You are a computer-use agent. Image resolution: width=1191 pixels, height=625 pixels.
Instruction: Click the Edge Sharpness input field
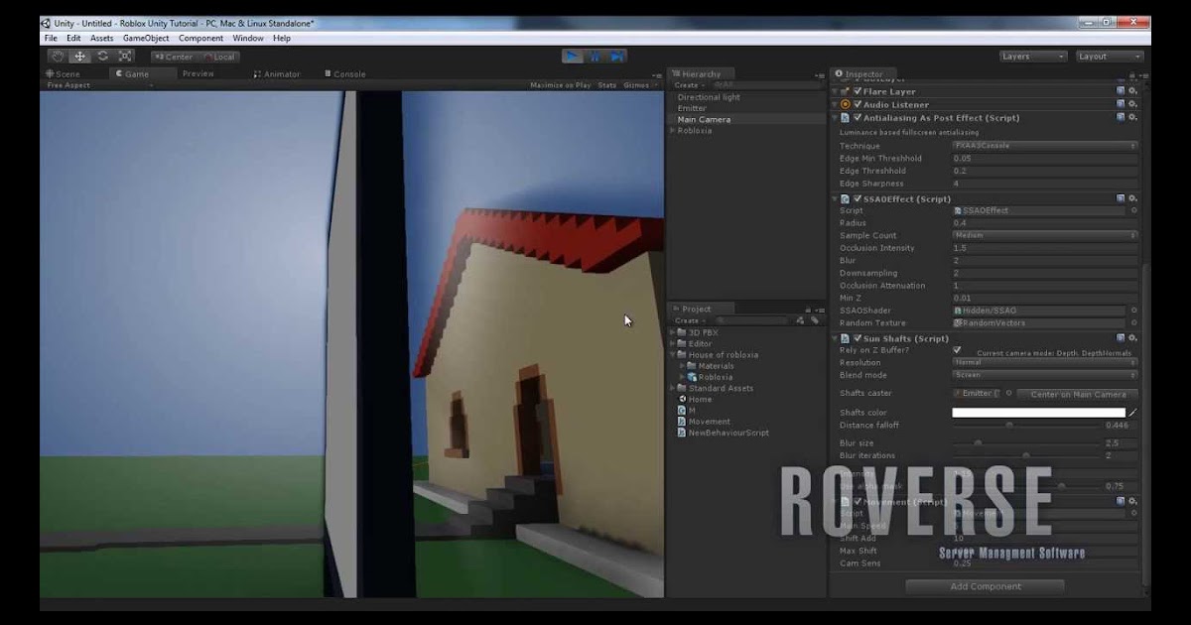pyautogui.click(x=1045, y=184)
